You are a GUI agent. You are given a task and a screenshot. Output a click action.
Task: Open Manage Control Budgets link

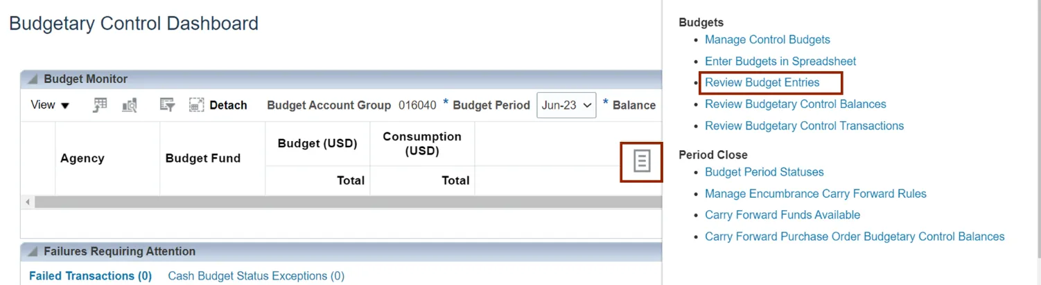[x=767, y=40]
